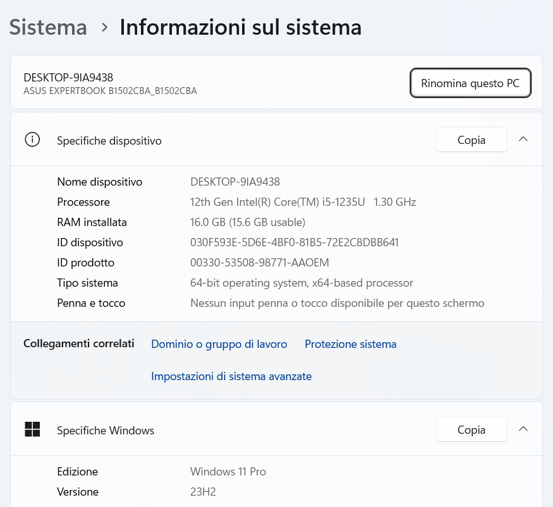Open Impostazioni di sistema avanzate link
553x507 pixels.
[231, 376]
